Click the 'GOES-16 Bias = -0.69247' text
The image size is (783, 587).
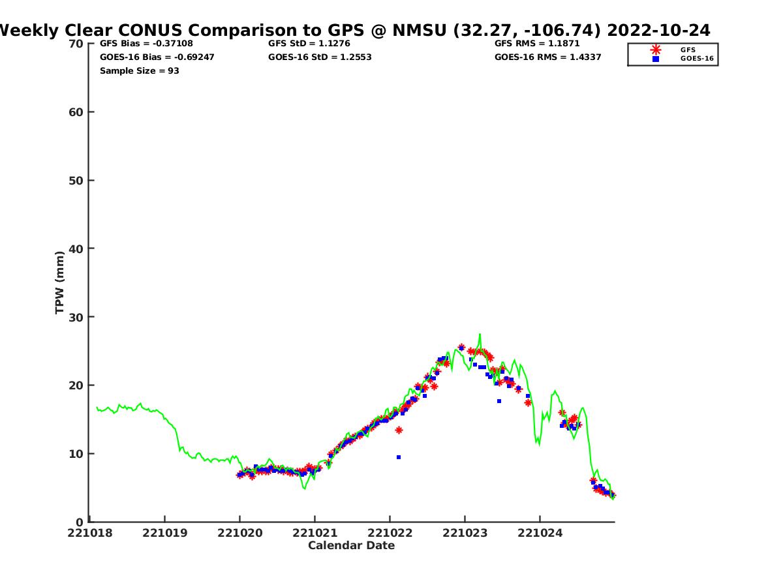(157, 57)
